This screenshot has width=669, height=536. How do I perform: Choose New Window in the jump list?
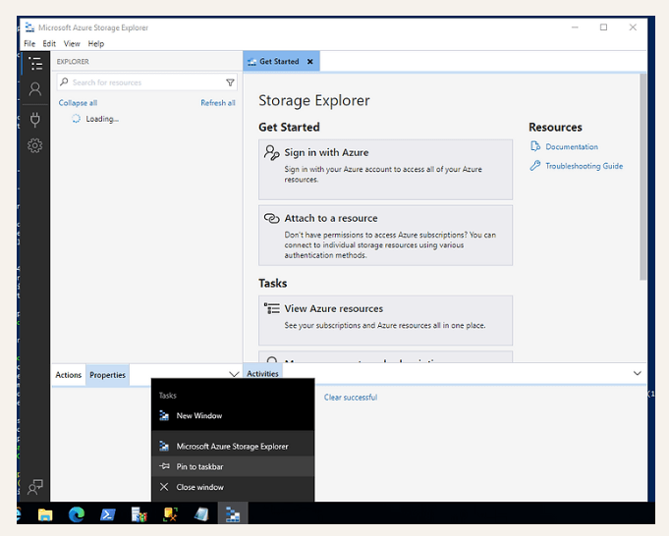tap(233, 415)
